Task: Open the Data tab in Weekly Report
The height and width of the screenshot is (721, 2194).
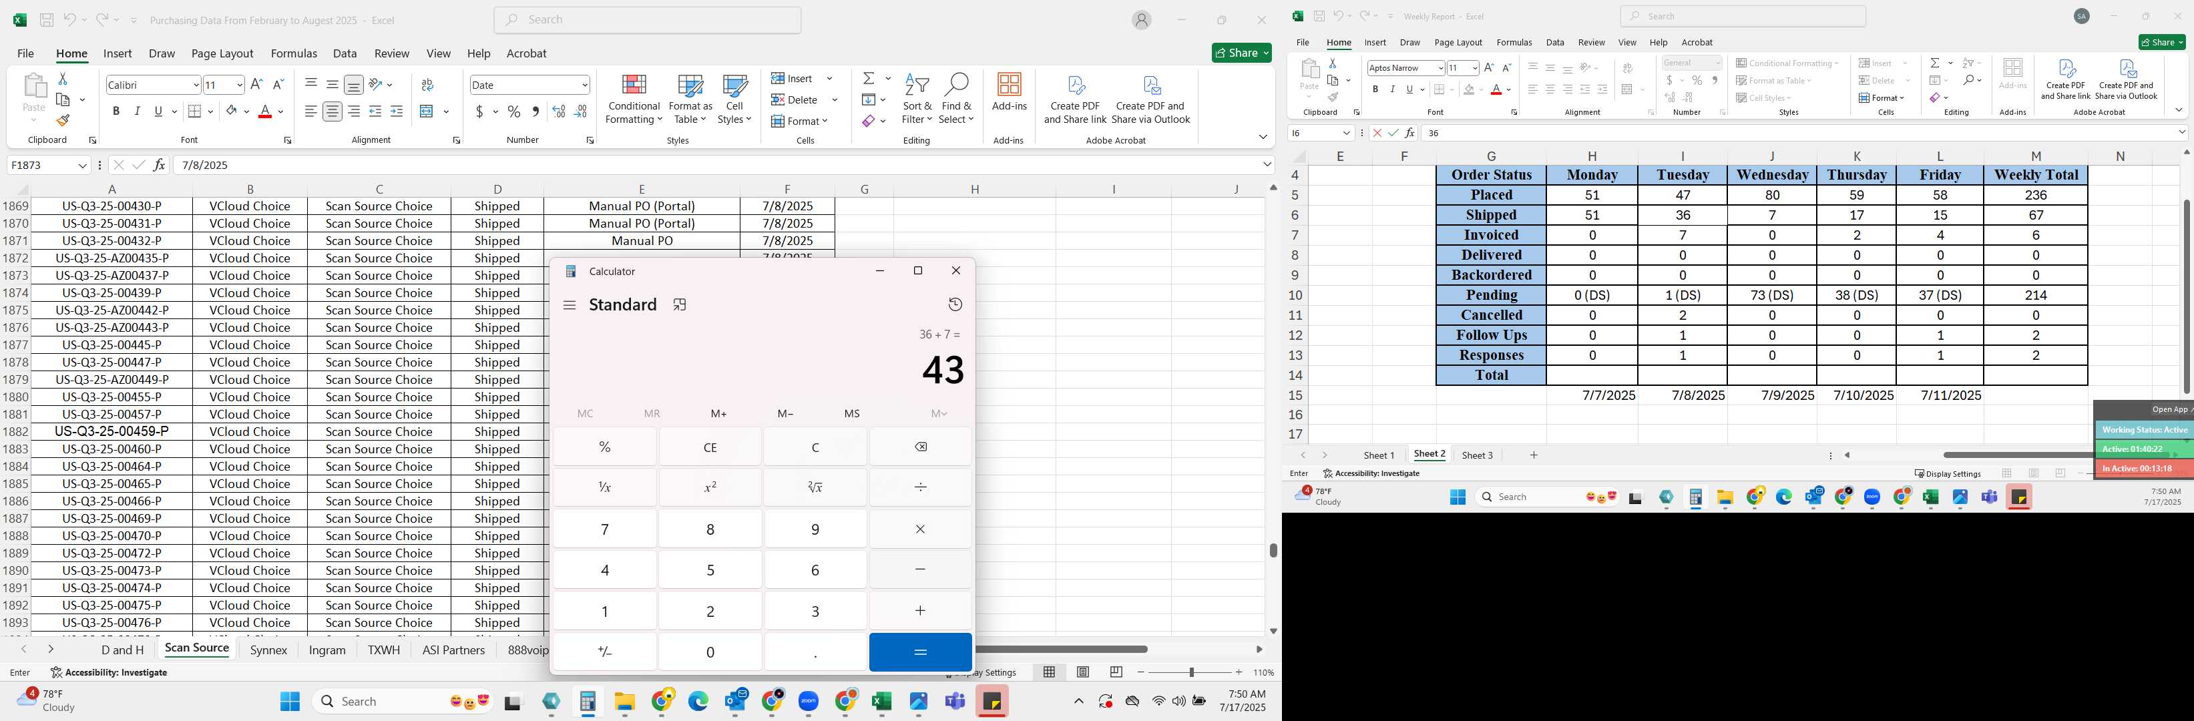Action: (1554, 41)
